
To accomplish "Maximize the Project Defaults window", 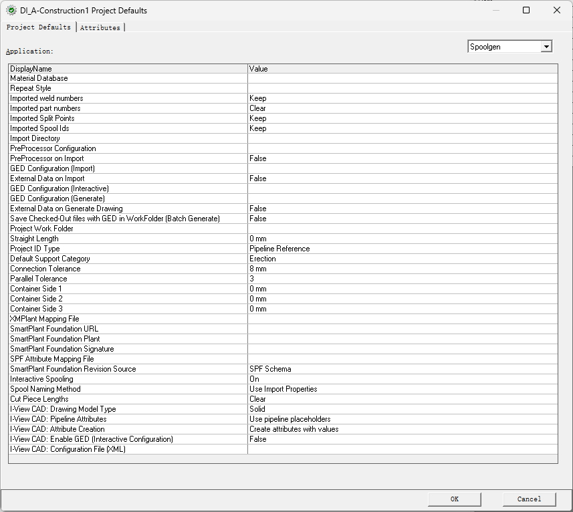I will (526, 11).
